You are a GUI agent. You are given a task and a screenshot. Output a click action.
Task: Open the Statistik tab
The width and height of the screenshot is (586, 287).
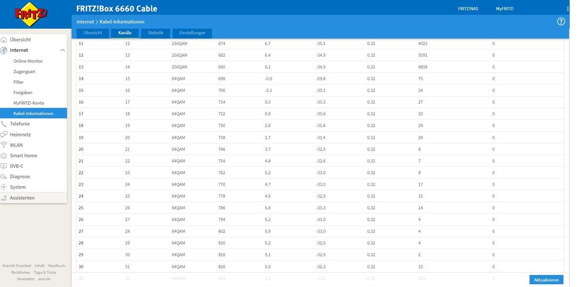coord(155,33)
